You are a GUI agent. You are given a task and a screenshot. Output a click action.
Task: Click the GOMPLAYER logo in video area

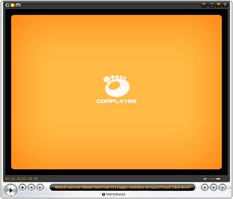117,89
